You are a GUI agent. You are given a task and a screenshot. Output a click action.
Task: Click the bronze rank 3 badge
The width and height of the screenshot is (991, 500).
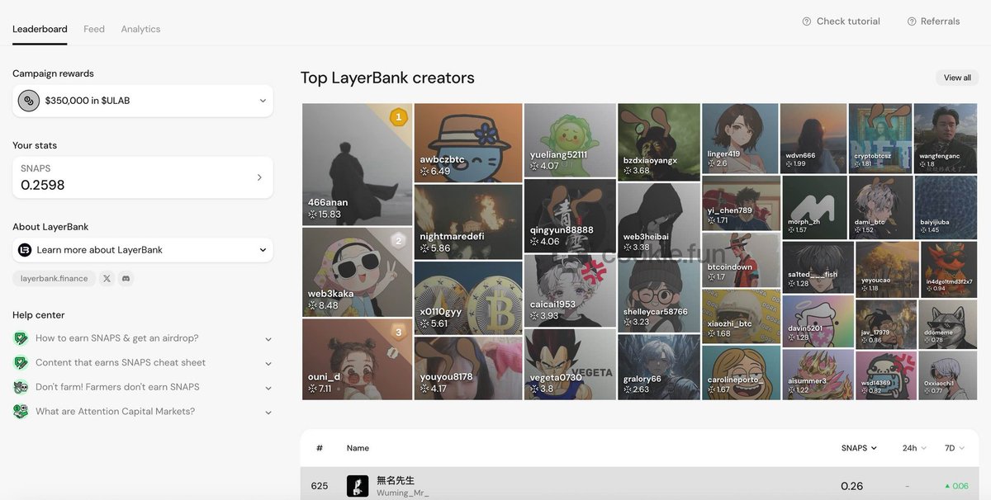point(399,333)
